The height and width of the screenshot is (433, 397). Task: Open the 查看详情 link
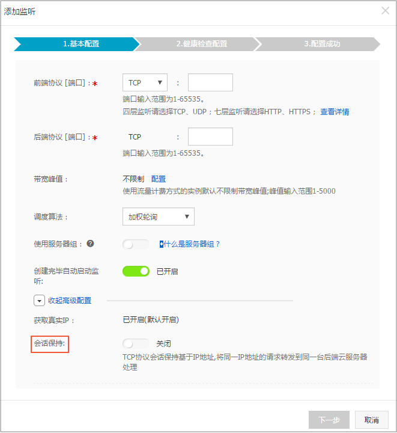[x=335, y=112]
